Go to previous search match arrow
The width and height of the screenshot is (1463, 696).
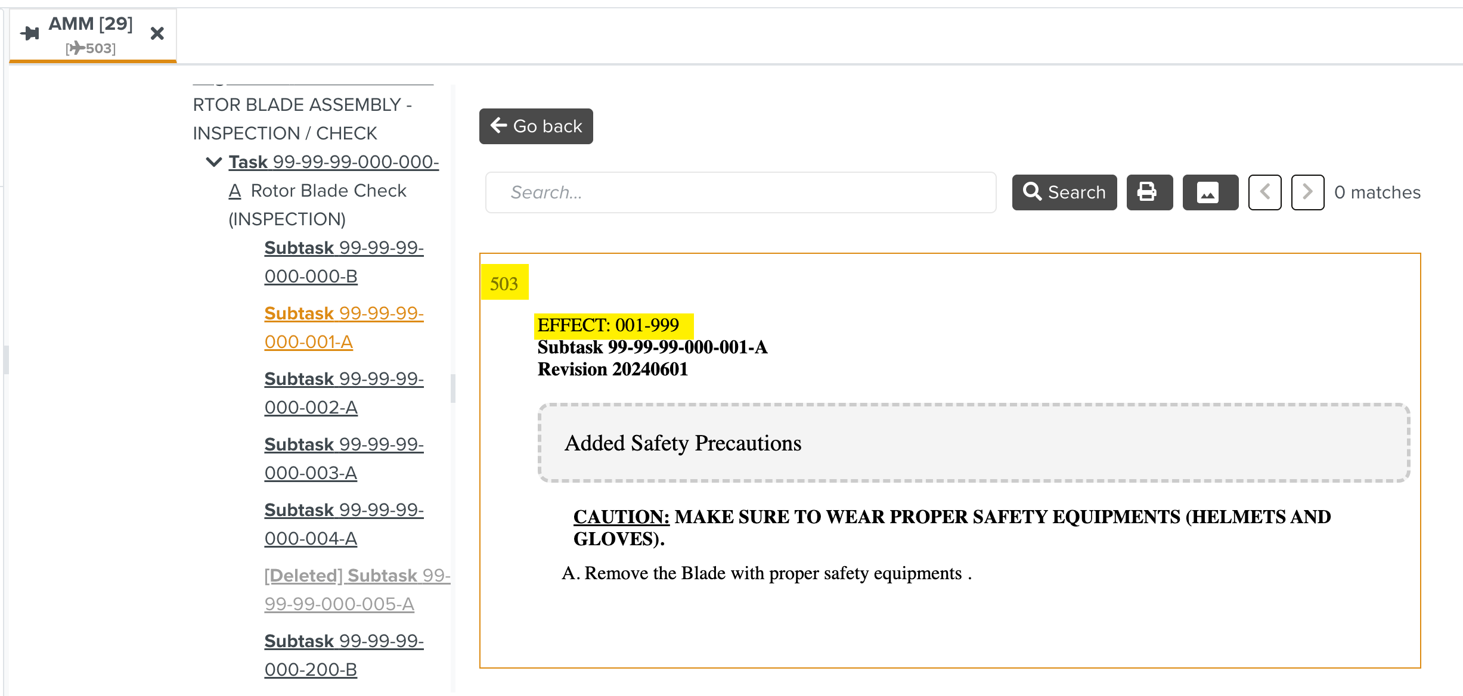point(1265,192)
